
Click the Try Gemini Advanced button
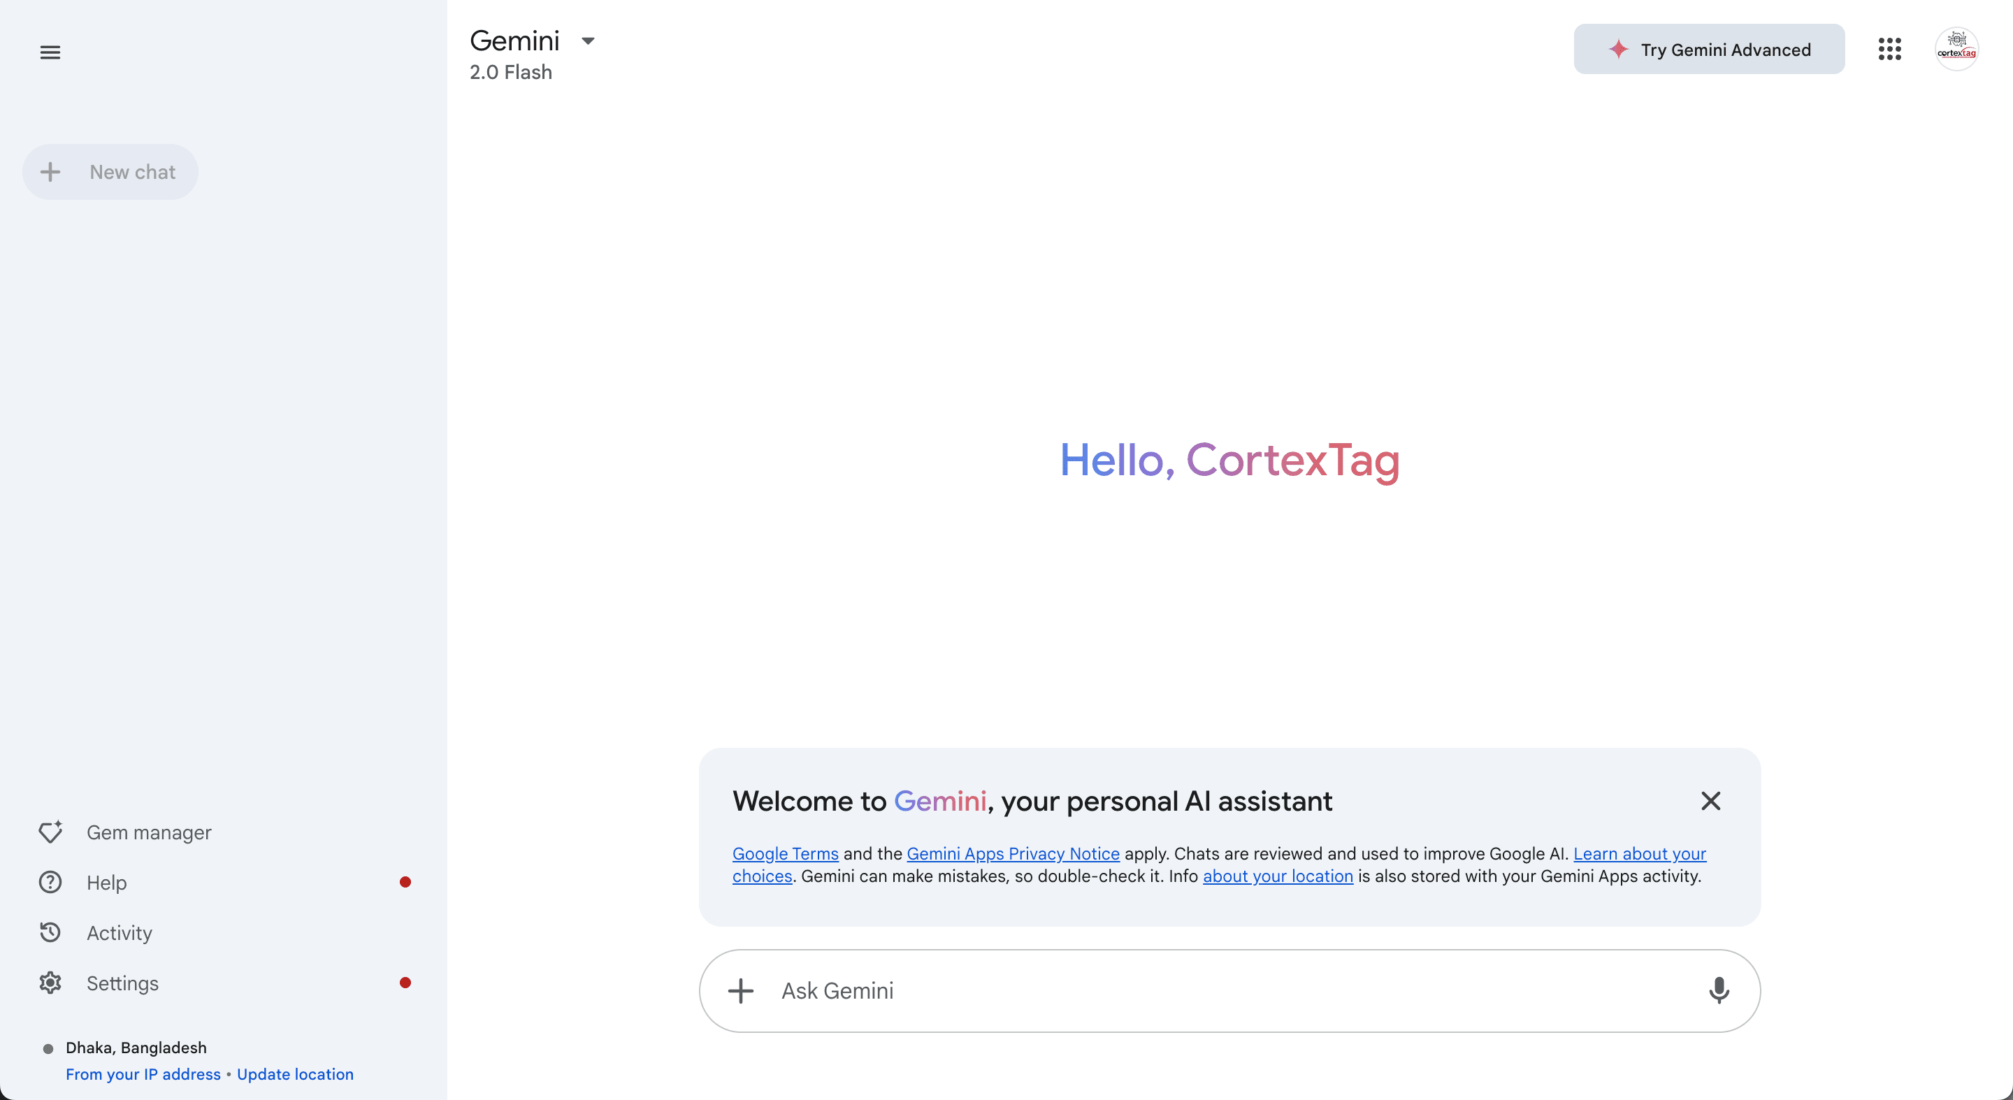[1709, 49]
